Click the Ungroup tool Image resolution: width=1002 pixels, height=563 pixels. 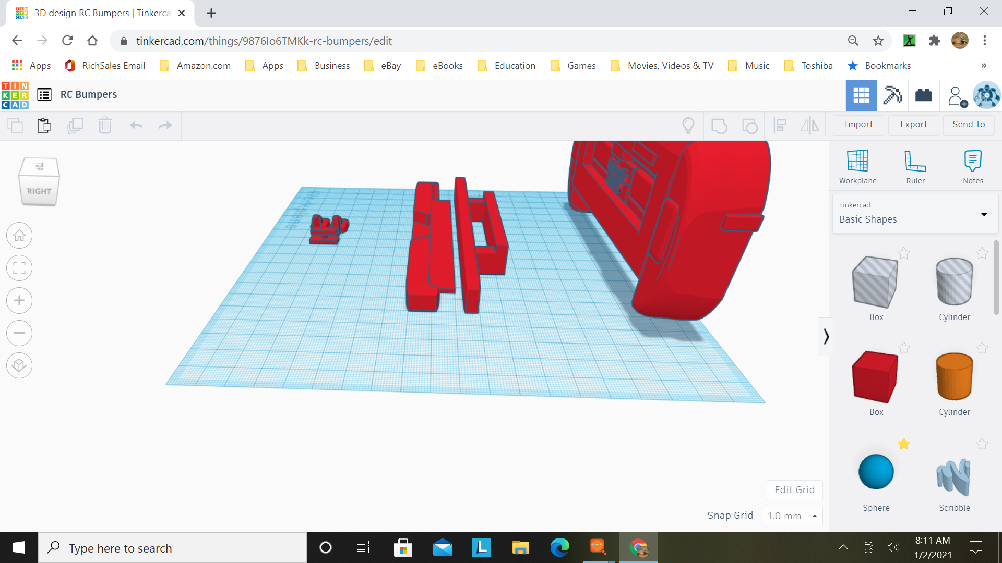[750, 125]
